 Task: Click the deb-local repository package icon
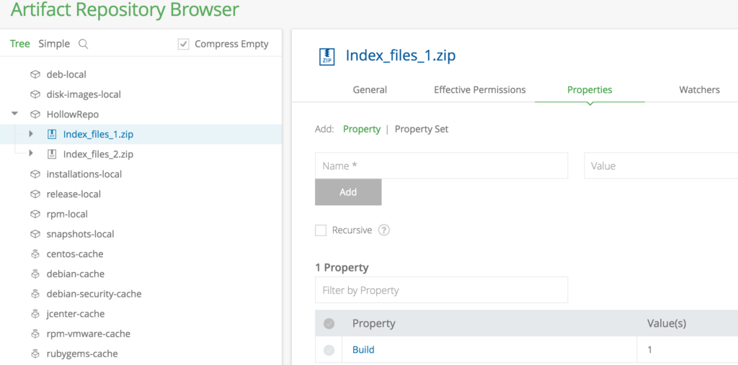(35, 74)
